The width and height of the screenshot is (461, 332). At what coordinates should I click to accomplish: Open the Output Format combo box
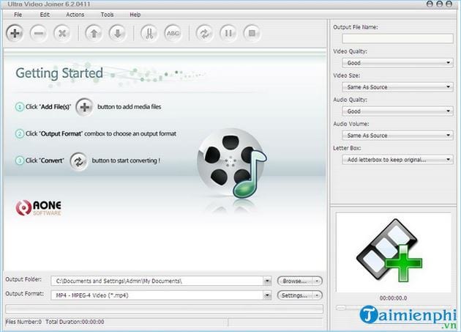[x=267, y=295]
